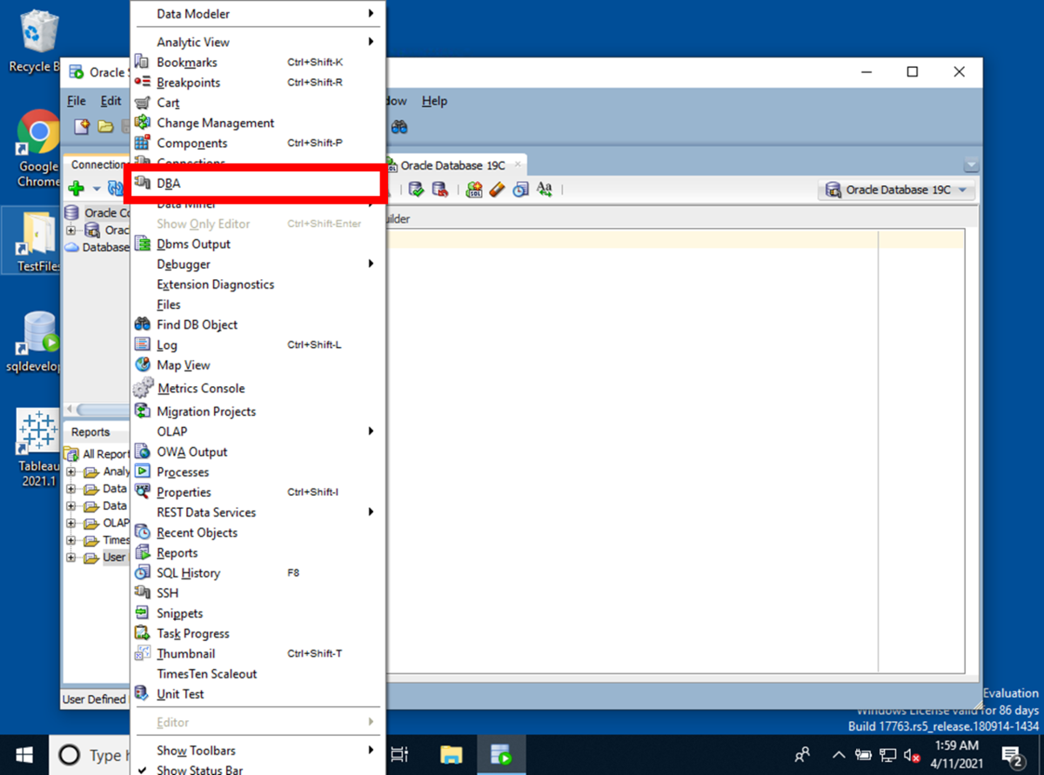Choose Snippets menu item

(258, 613)
